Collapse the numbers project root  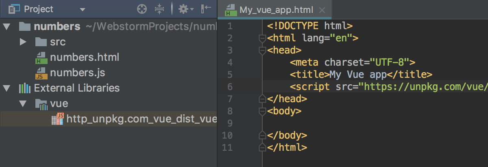click(x=7, y=27)
